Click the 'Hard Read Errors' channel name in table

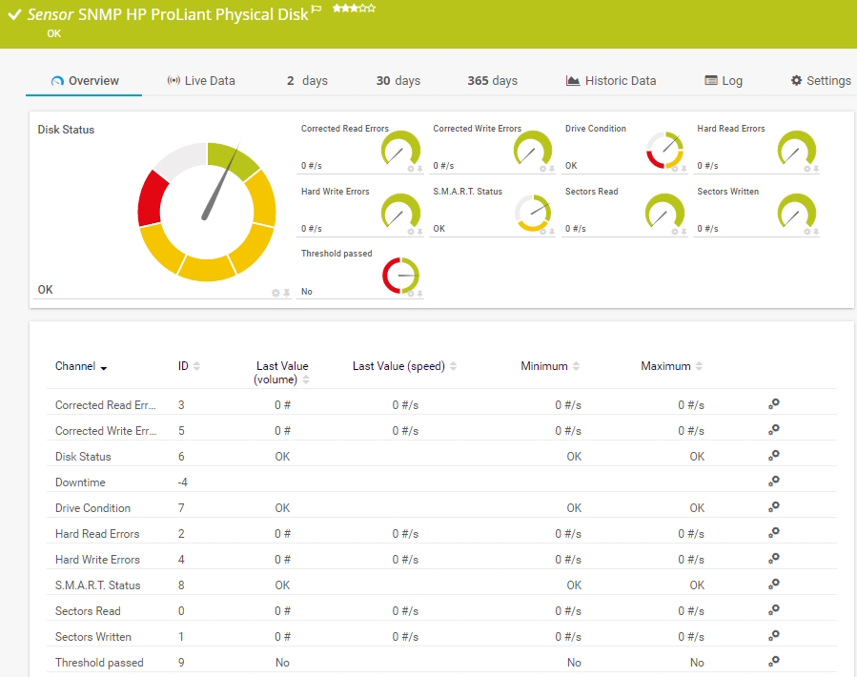pyautogui.click(x=97, y=534)
